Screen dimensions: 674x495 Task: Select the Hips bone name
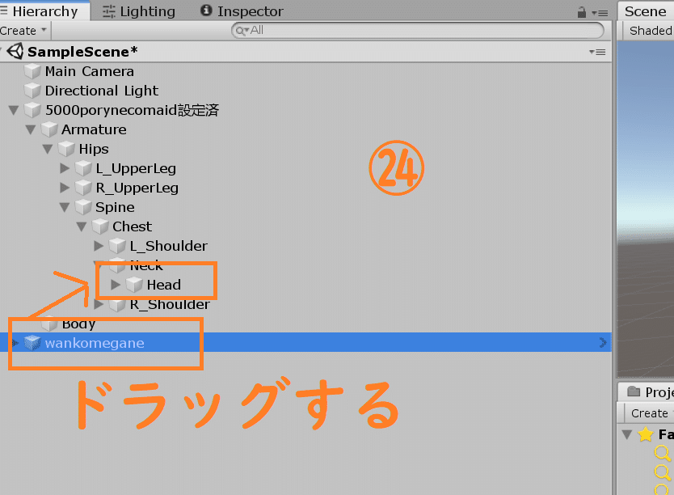(94, 150)
